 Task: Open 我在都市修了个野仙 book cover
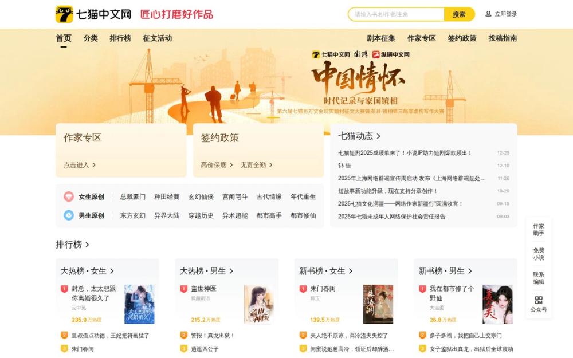click(x=497, y=304)
